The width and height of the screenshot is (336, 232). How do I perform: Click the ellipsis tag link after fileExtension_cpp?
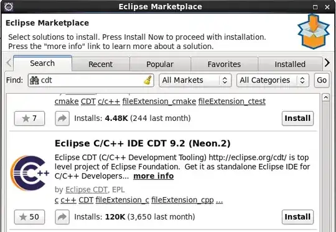click(x=219, y=200)
